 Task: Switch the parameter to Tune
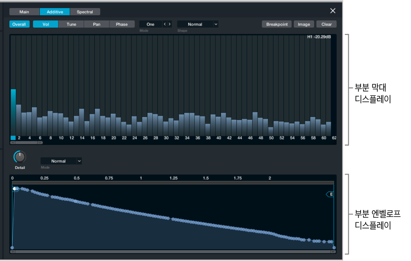tap(71, 24)
